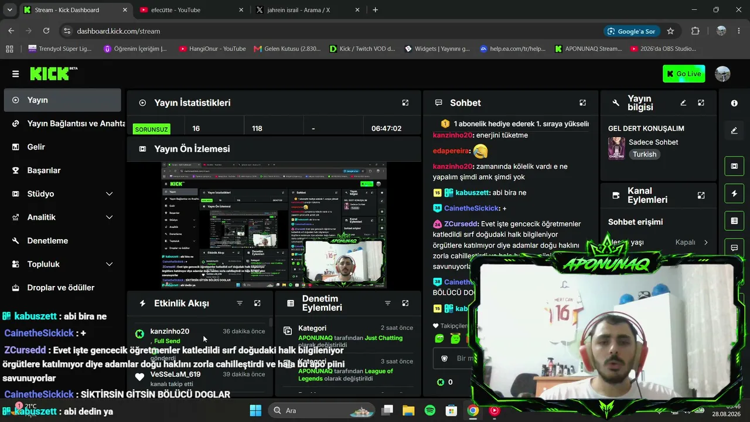Open a new browser tab
The height and width of the screenshot is (422, 750).
point(375,10)
